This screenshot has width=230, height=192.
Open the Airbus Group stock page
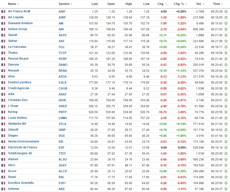click(x=18, y=29)
